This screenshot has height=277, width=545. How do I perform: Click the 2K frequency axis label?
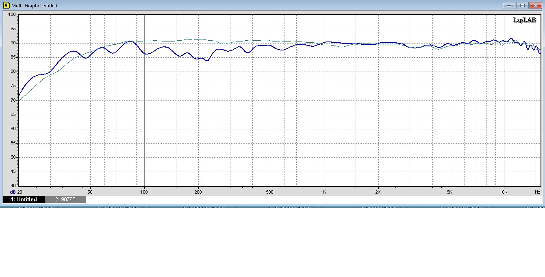(378, 192)
